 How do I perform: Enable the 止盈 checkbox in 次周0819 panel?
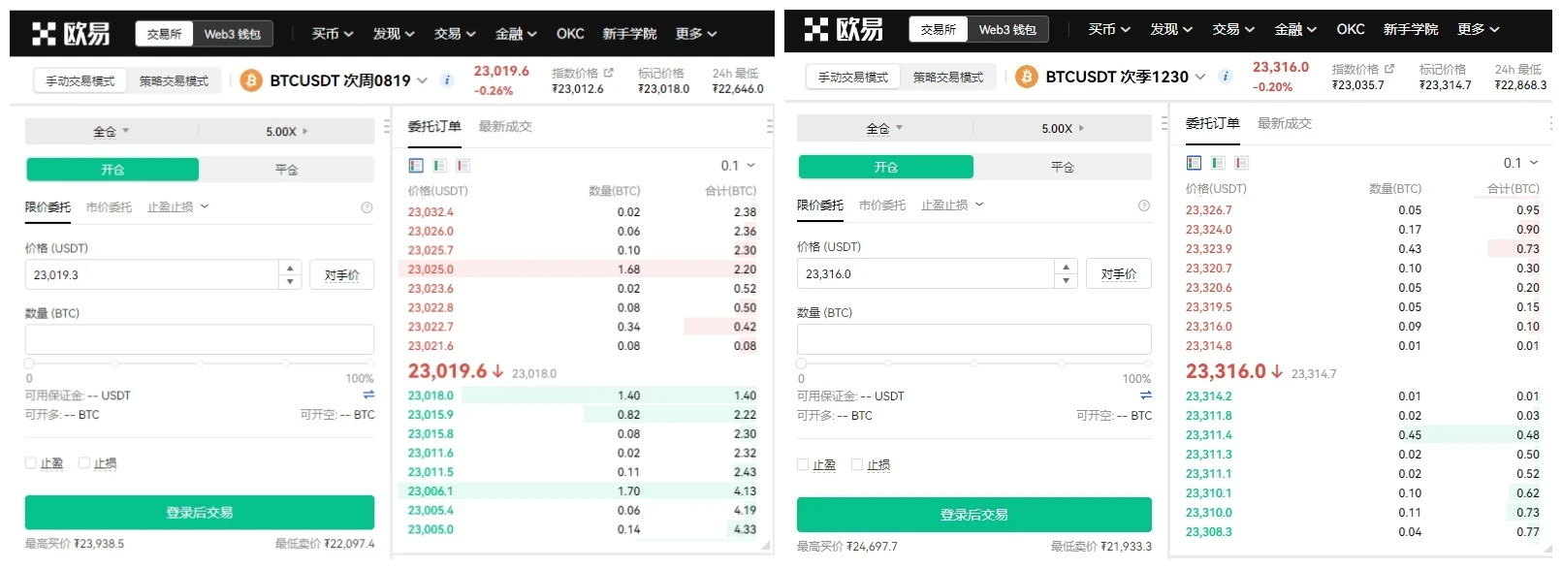pos(31,463)
